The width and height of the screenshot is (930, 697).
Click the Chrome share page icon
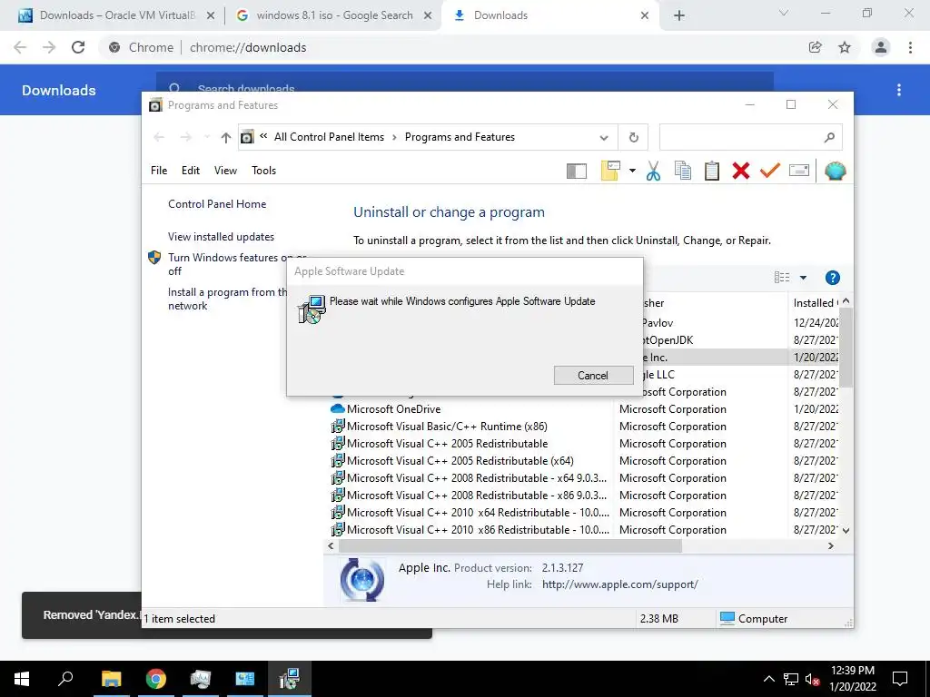(x=815, y=47)
